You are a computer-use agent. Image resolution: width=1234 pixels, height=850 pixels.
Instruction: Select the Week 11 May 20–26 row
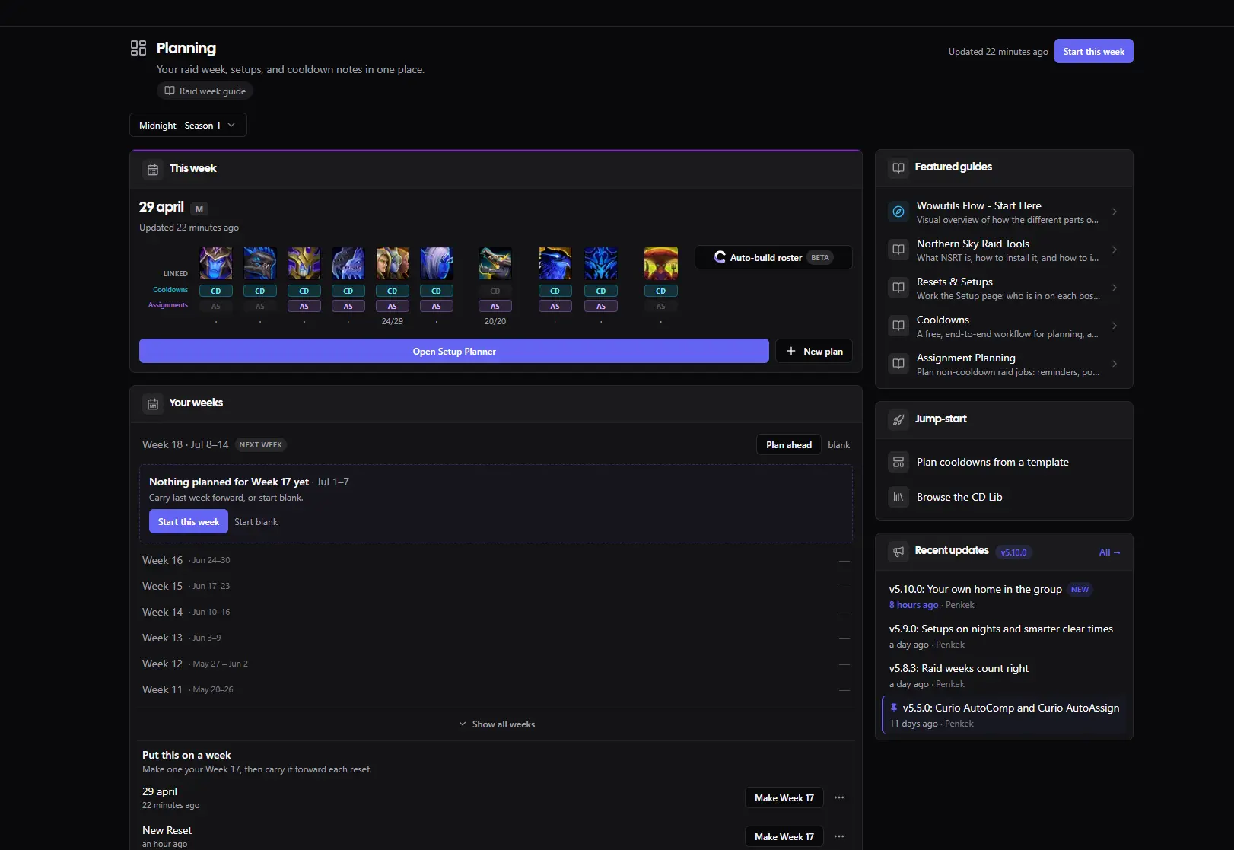[496, 689]
